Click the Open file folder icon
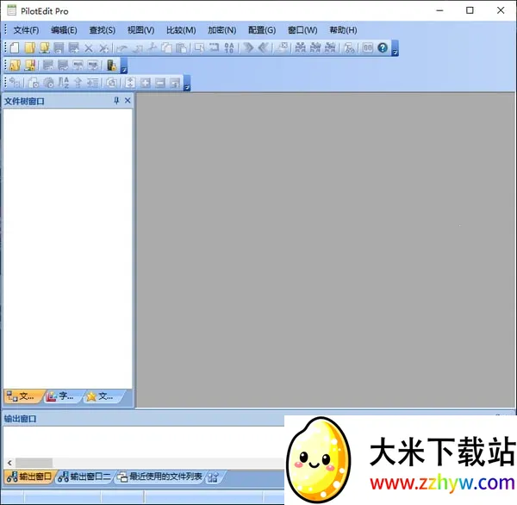Screen dimensions: 517x505 click(29, 47)
